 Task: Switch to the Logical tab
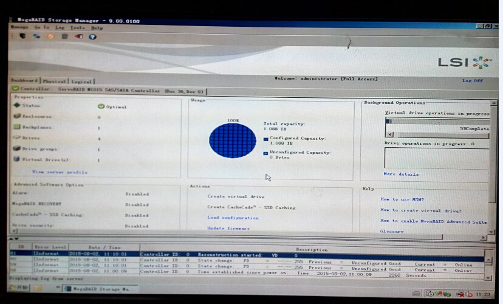(81, 81)
